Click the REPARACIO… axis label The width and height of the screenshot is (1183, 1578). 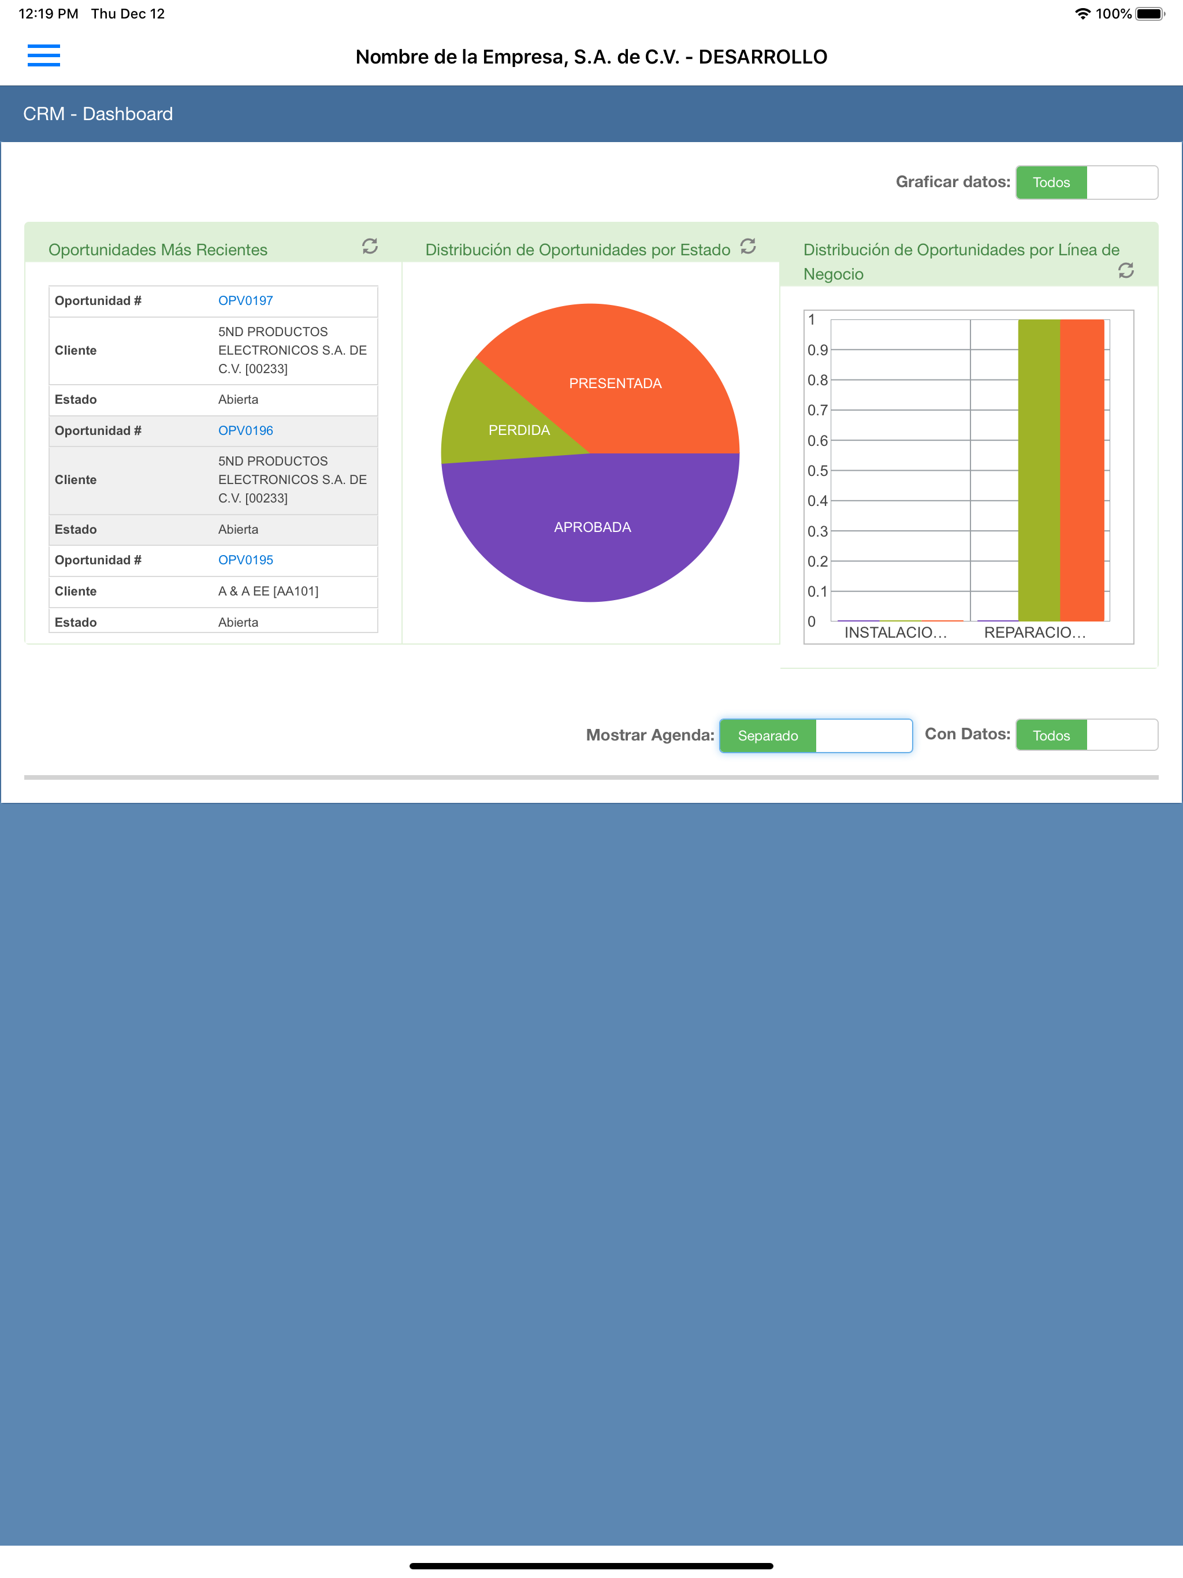pyautogui.click(x=1035, y=632)
